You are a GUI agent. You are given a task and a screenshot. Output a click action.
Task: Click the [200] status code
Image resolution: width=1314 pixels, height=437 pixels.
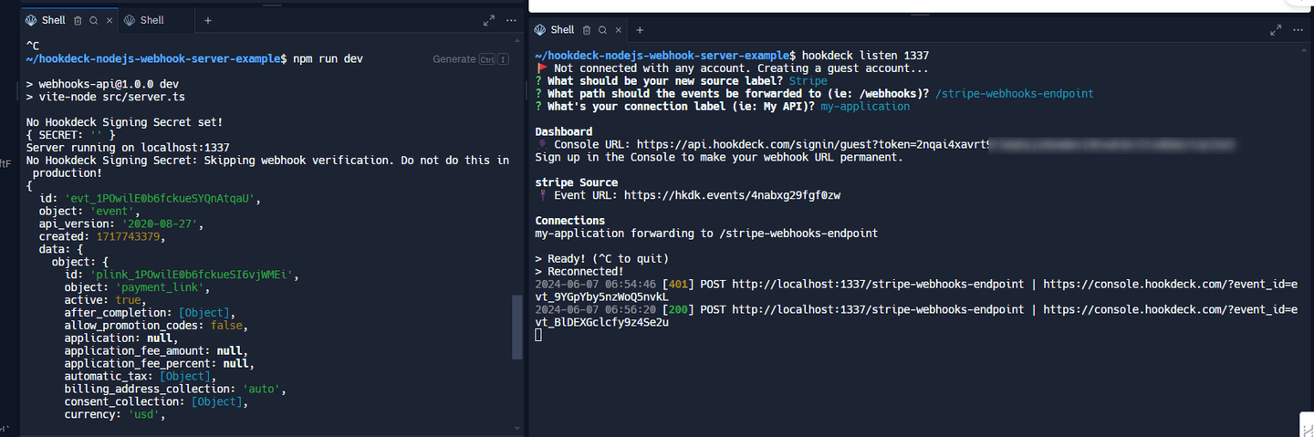point(678,309)
